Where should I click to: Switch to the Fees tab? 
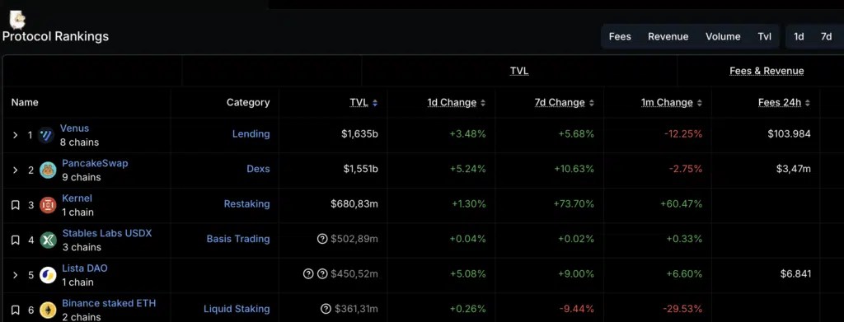(620, 36)
